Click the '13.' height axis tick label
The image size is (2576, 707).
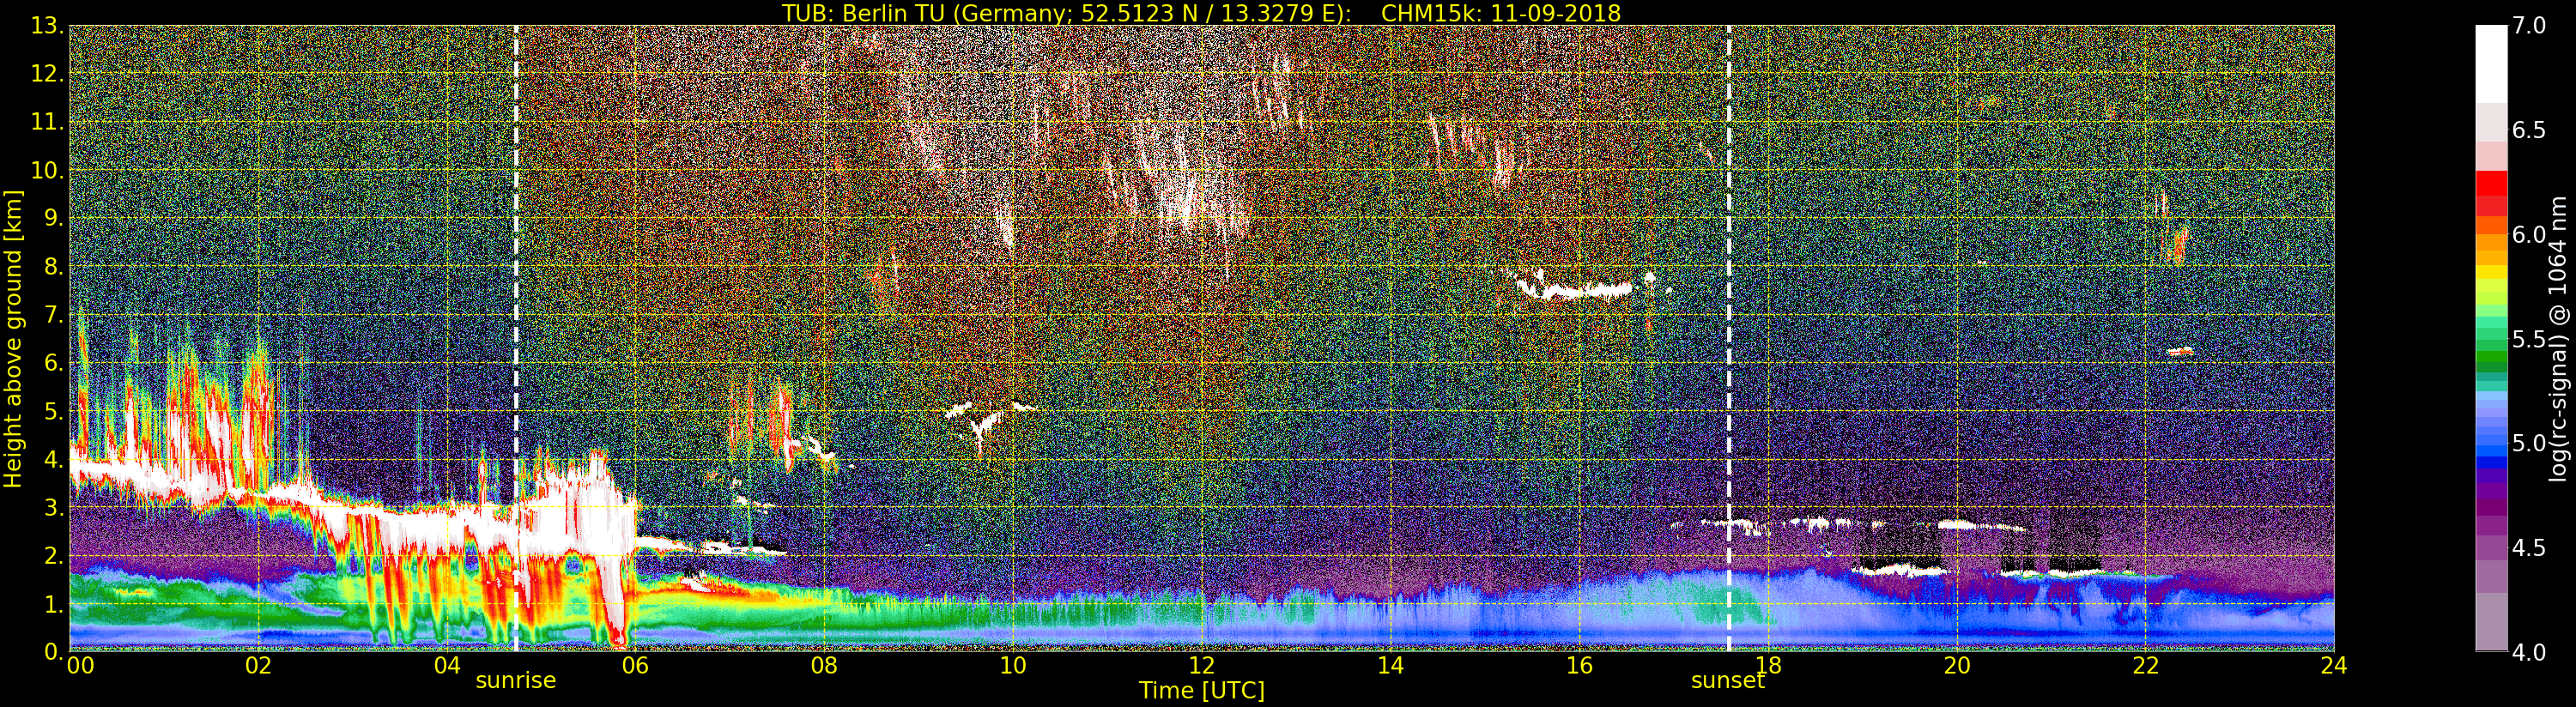(x=47, y=26)
